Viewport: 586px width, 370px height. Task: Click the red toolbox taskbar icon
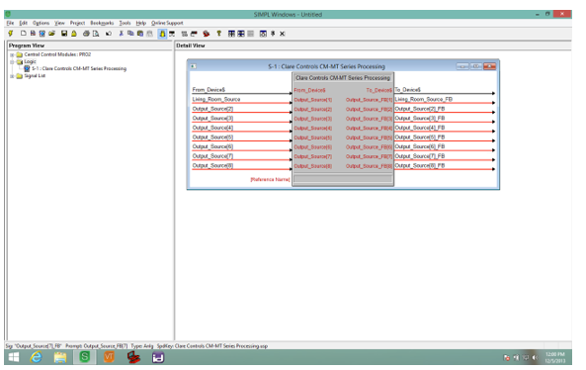133,358
